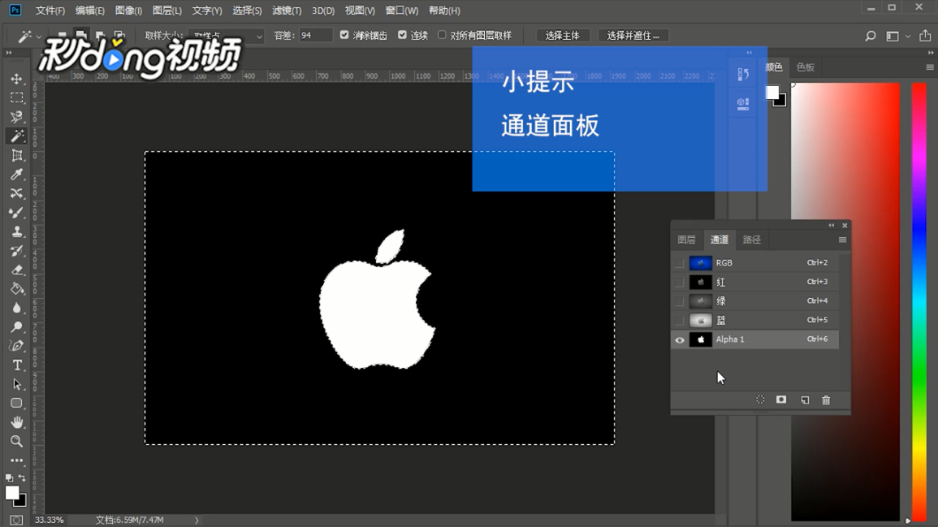Select the Rectangular Marquee tool
938x527 pixels.
17,97
